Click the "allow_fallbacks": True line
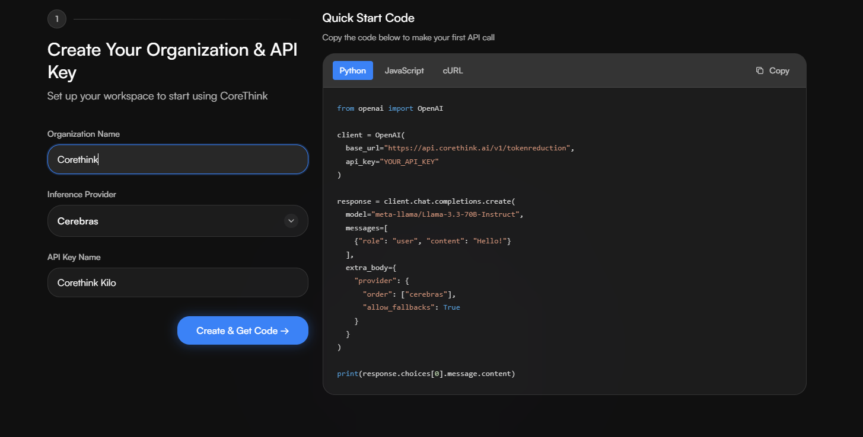The height and width of the screenshot is (437, 863). click(411, 307)
